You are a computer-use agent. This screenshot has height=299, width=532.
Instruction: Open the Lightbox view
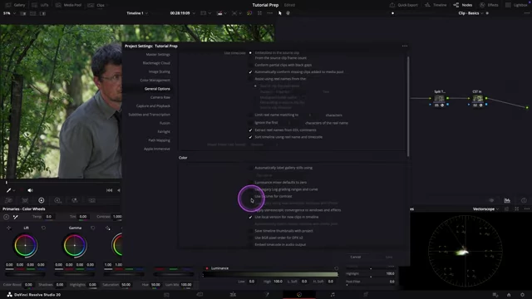[x=516, y=5]
